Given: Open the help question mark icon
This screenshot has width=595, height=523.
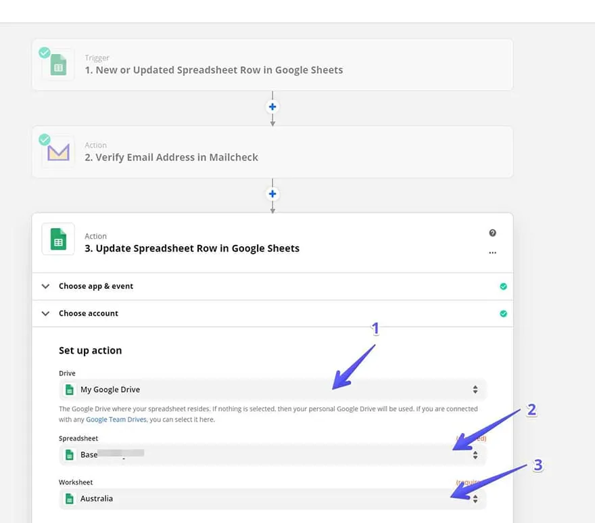Looking at the screenshot, I should (492, 233).
